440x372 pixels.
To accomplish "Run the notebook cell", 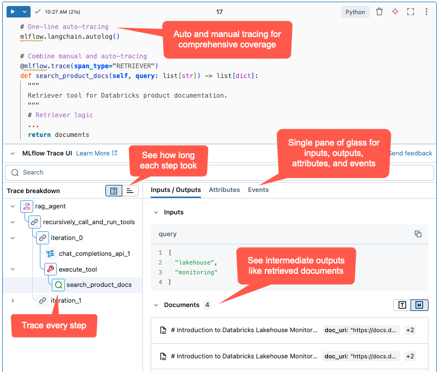I will (x=13, y=12).
